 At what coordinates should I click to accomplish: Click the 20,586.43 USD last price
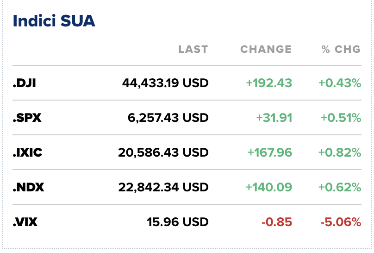tap(163, 152)
